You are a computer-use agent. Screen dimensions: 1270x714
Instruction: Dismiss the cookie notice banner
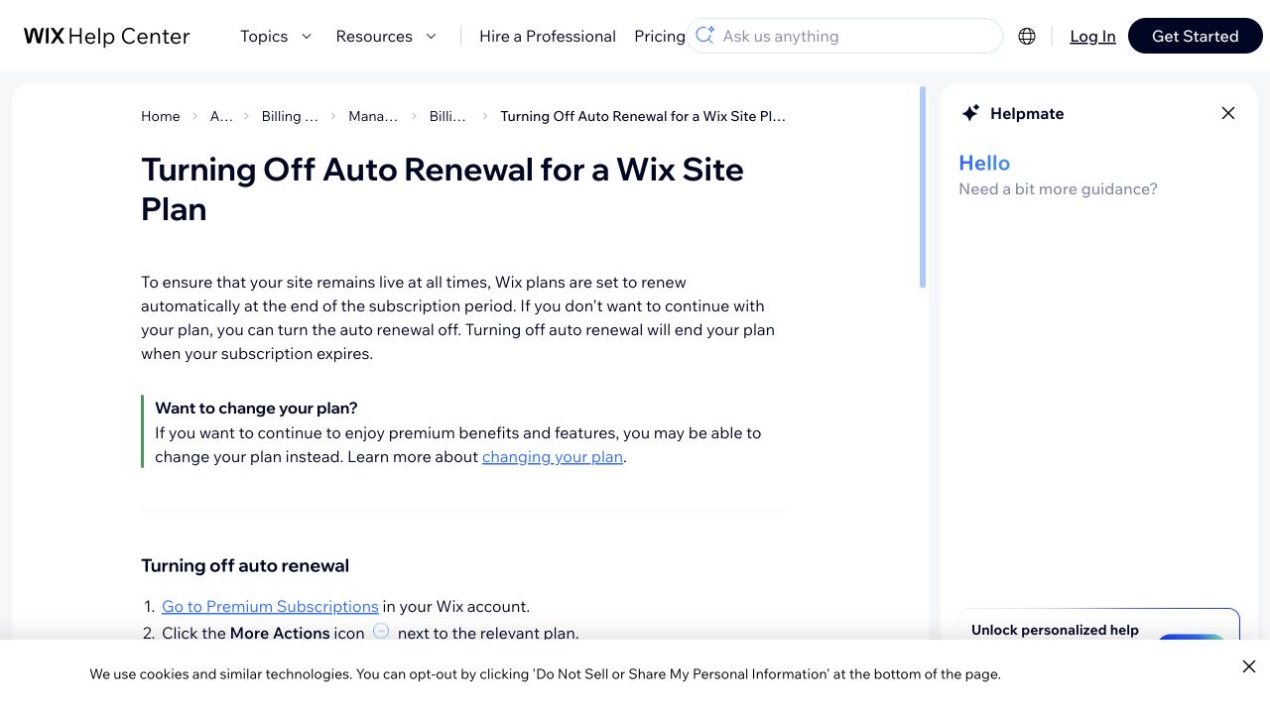click(1249, 666)
